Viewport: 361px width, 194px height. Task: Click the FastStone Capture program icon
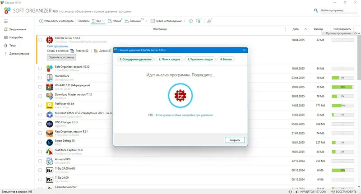pyautogui.click(x=50, y=152)
